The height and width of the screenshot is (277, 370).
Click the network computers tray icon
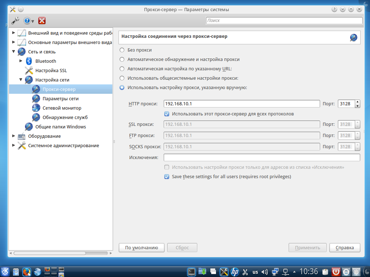(x=275, y=272)
